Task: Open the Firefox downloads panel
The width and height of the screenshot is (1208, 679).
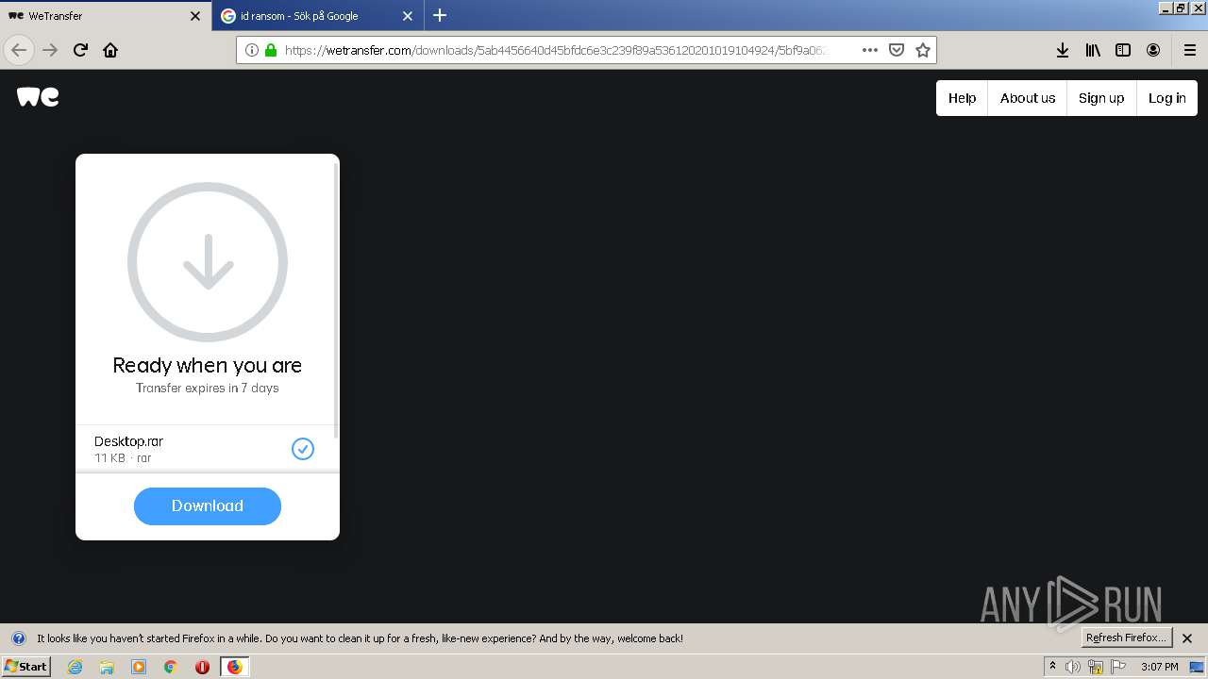Action: pos(1063,50)
